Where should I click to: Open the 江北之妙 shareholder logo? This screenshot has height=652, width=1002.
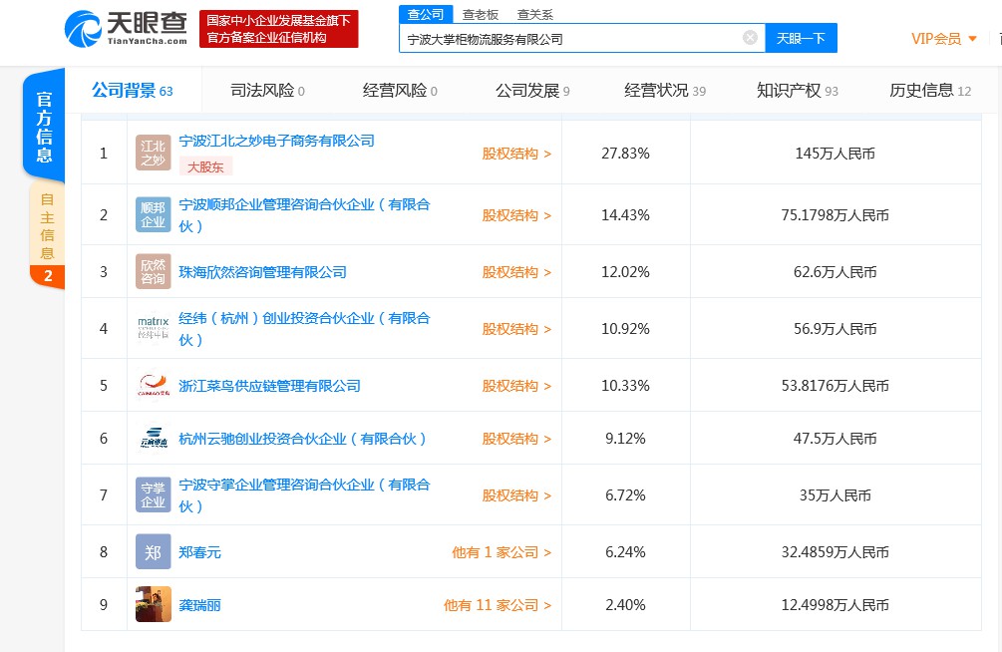153,153
